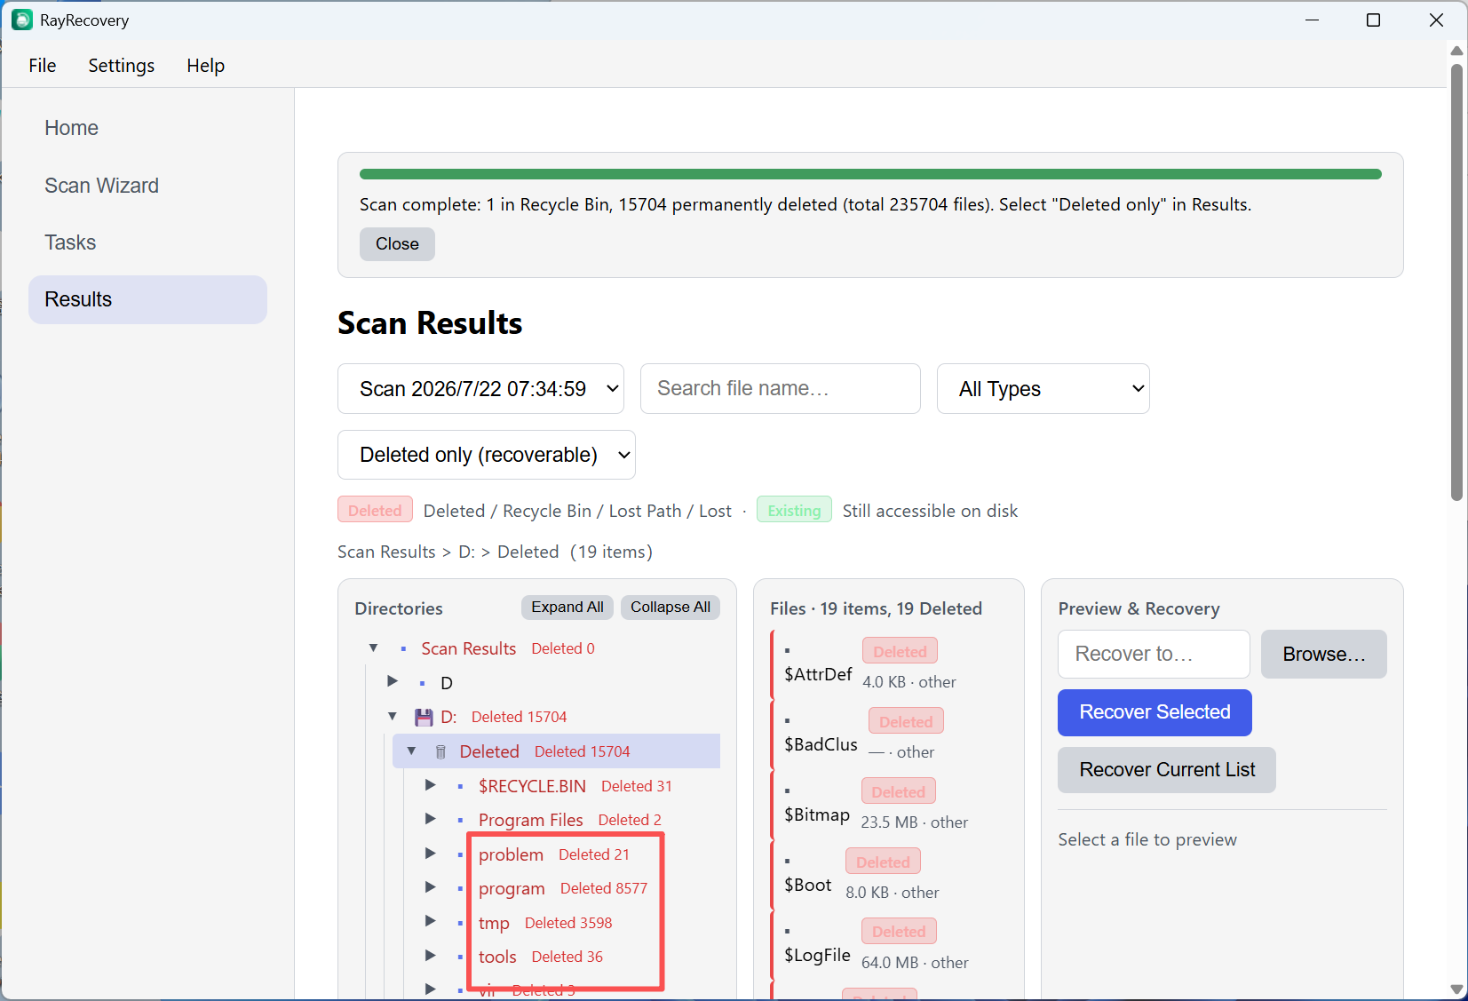Expand the D tree node

(393, 681)
